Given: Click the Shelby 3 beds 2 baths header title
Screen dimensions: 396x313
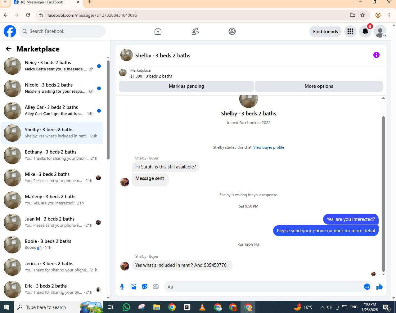Looking at the screenshot, I should [x=163, y=56].
